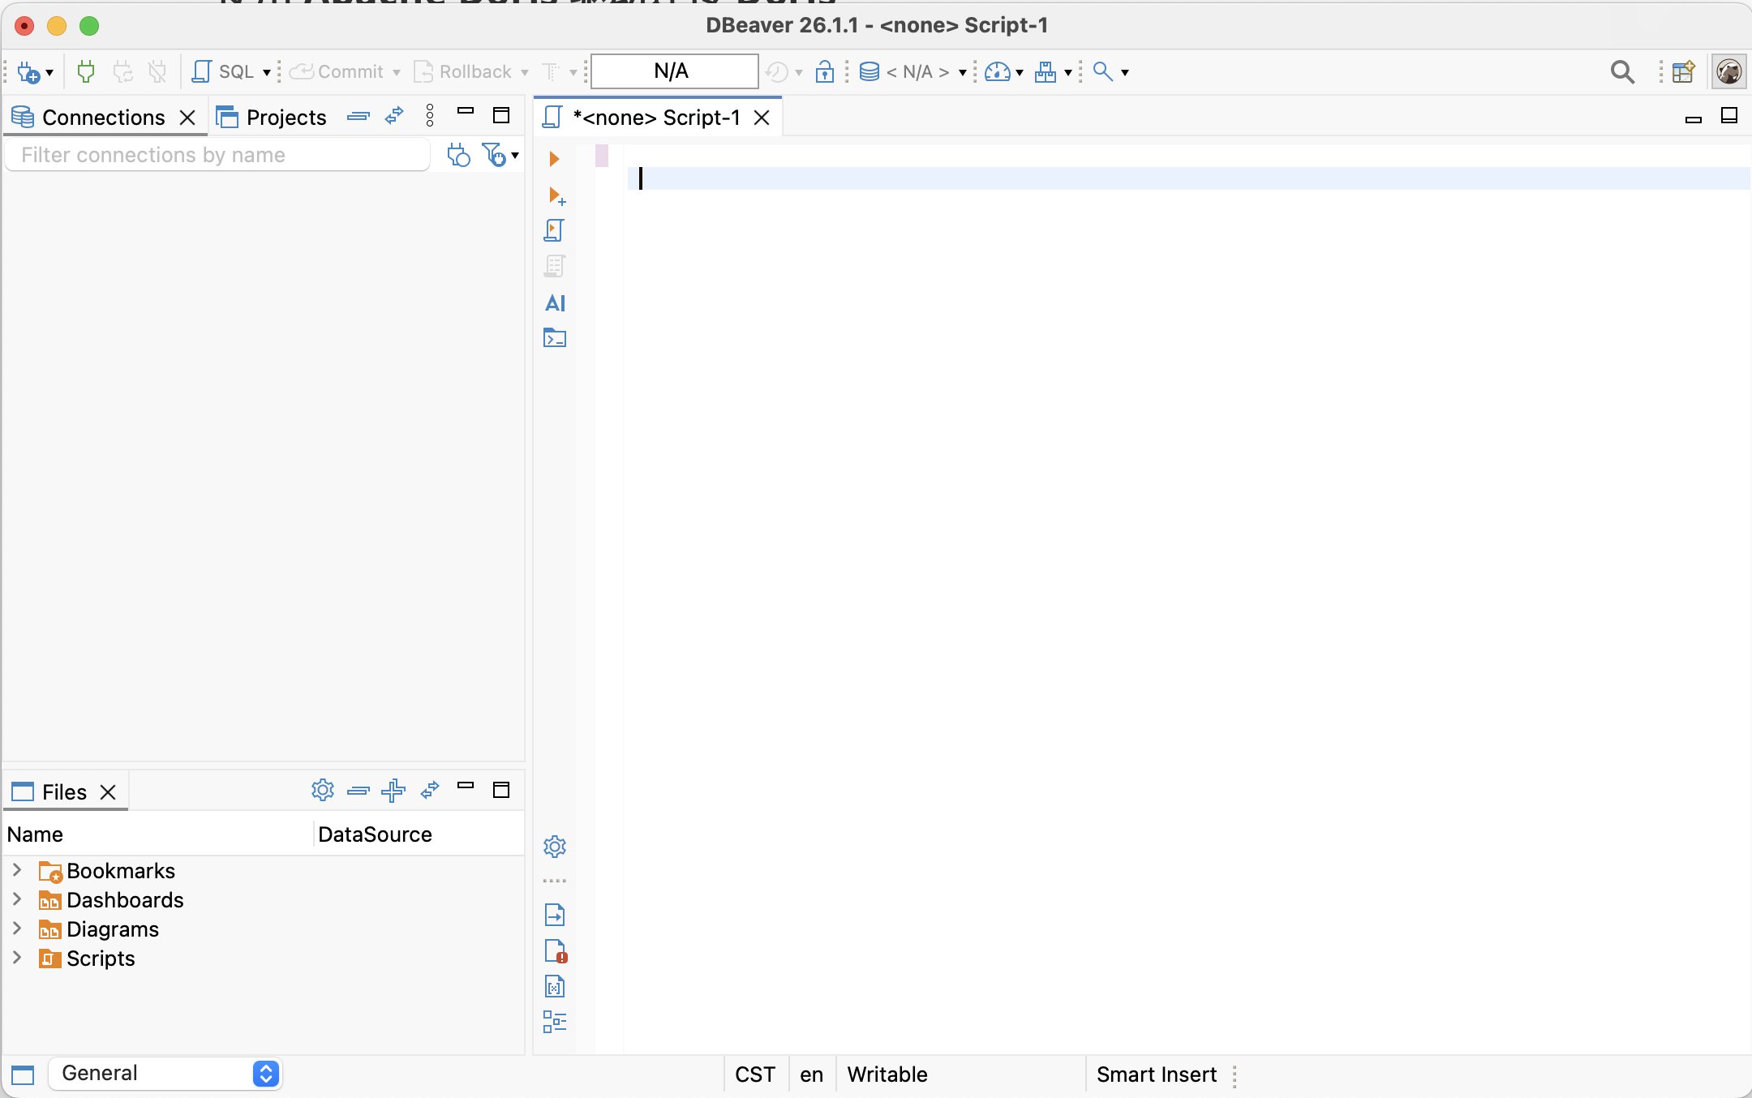Click the Rollback button
Viewport: 1752px width, 1098px height.
click(x=463, y=71)
